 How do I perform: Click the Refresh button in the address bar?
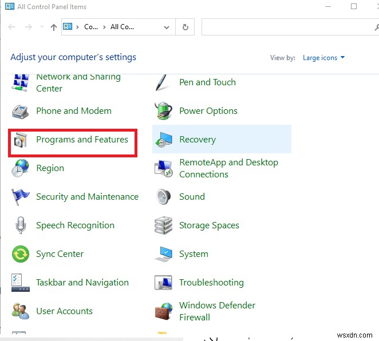coord(185,27)
